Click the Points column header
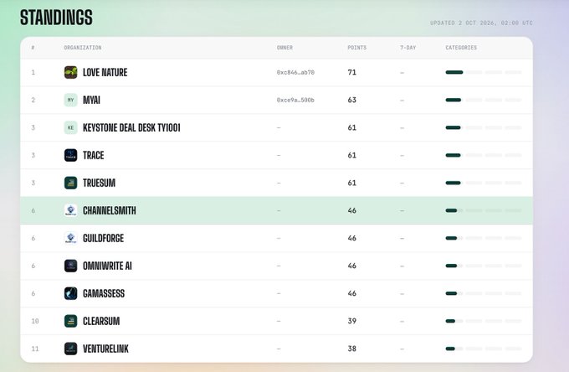Image resolution: width=569 pixels, height=372 pixels. point(357,48)
